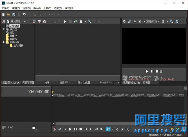Open the split screen view dropdown arrow
188x137 pixels.
pyautogui.click(x=144, y=22)
